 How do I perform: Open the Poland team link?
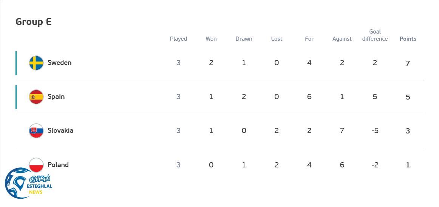[x=58, y=165]
